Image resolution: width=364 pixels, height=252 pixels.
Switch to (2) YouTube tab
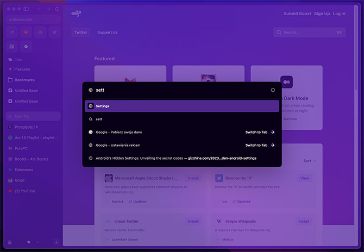tap(33, 191)
